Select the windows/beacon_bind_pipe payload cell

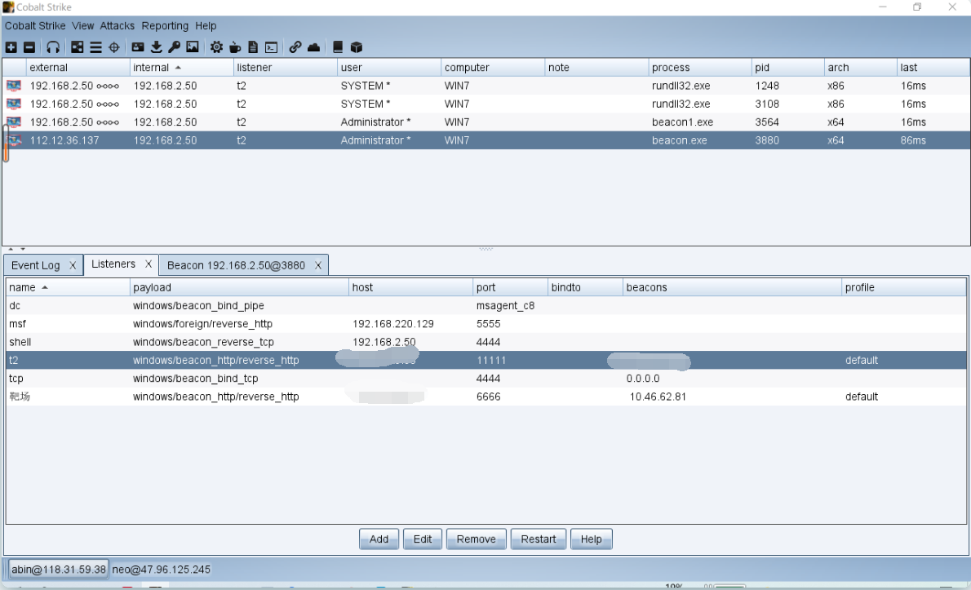(x=198, y=305)
